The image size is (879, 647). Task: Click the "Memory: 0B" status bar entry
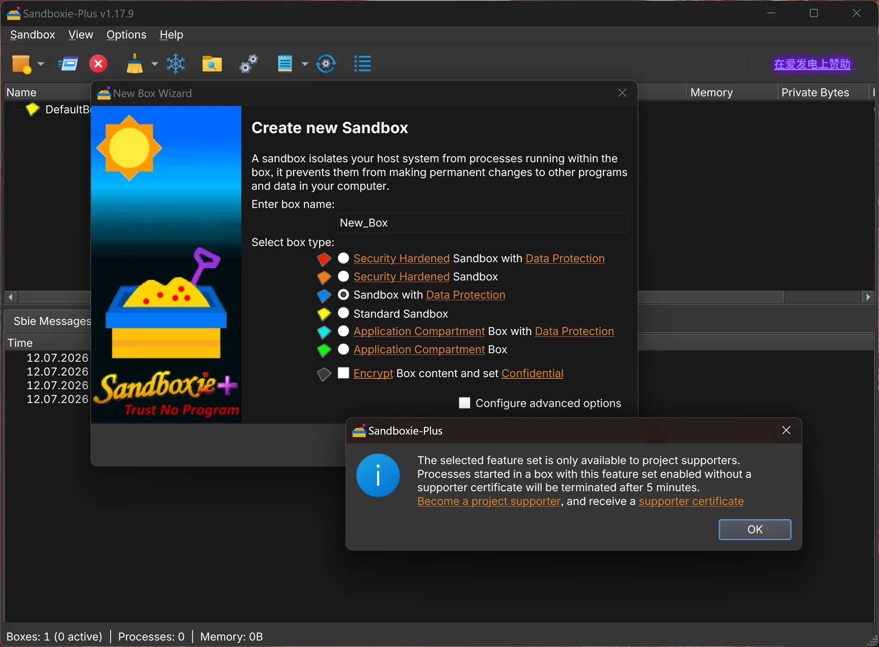(231, 636)
